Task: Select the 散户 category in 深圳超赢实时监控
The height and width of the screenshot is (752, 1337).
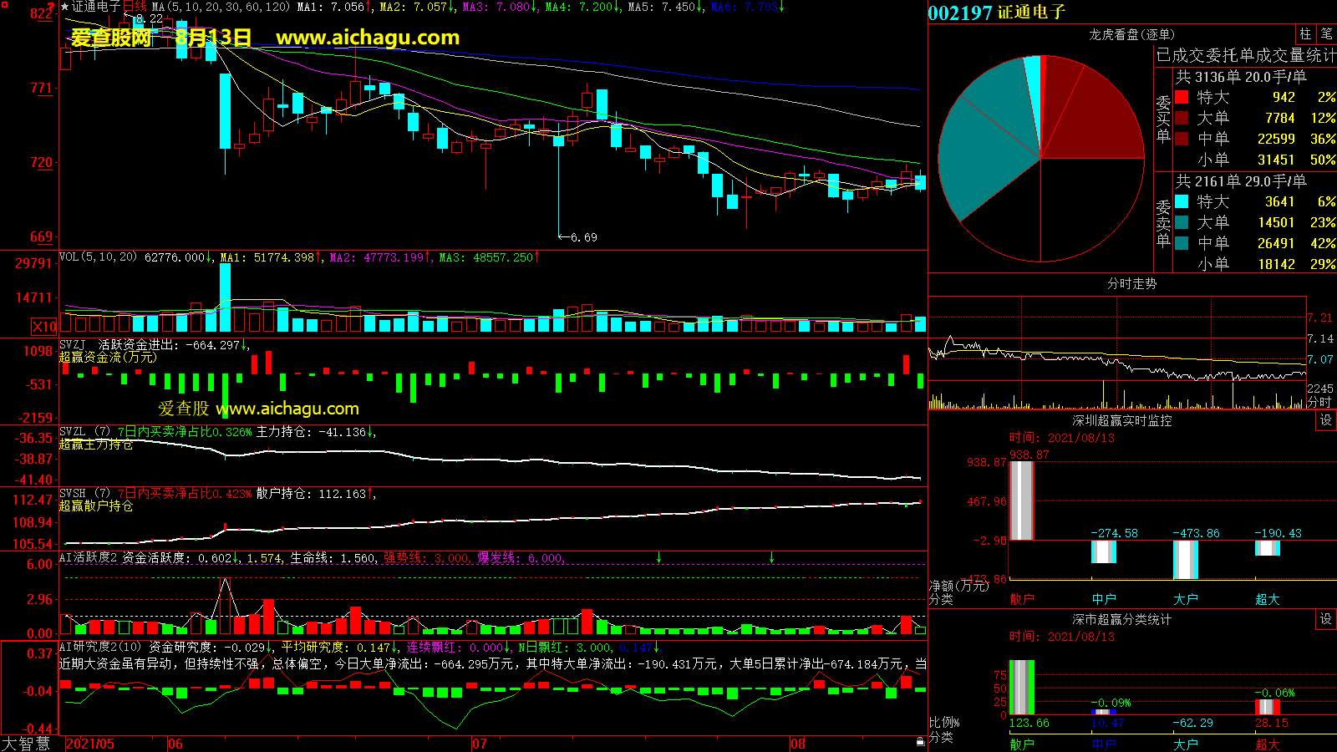Action: pos(1022,599)
